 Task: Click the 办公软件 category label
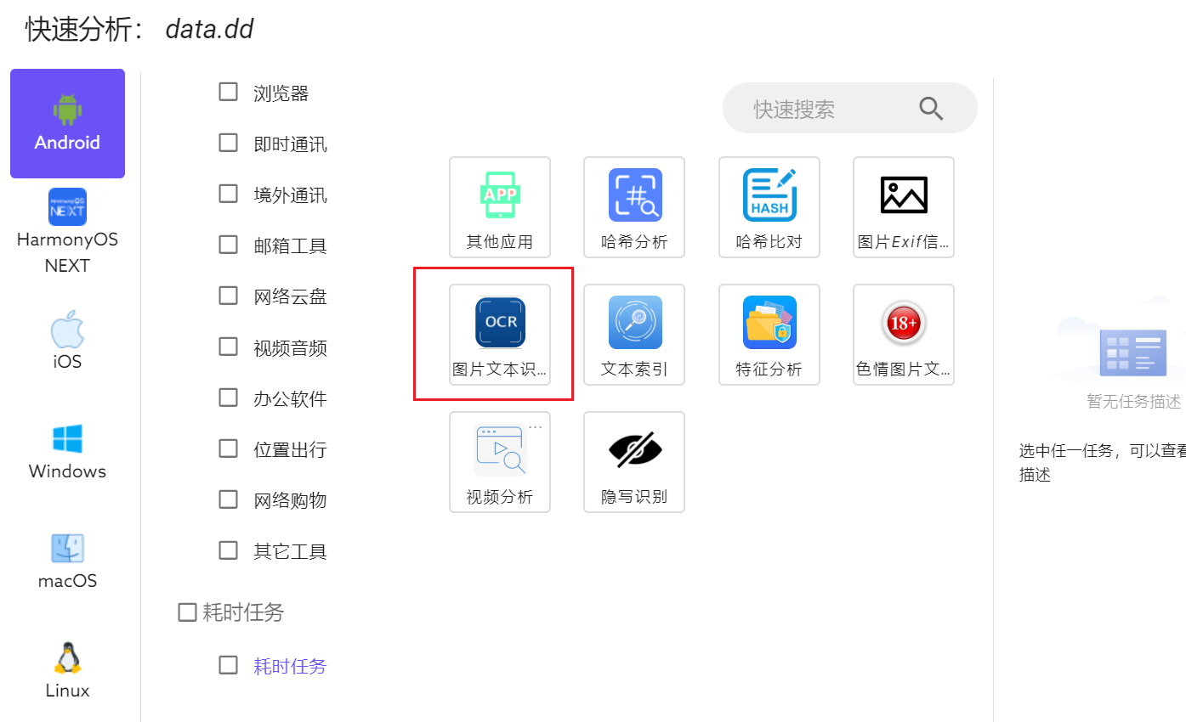coord(290,398)
